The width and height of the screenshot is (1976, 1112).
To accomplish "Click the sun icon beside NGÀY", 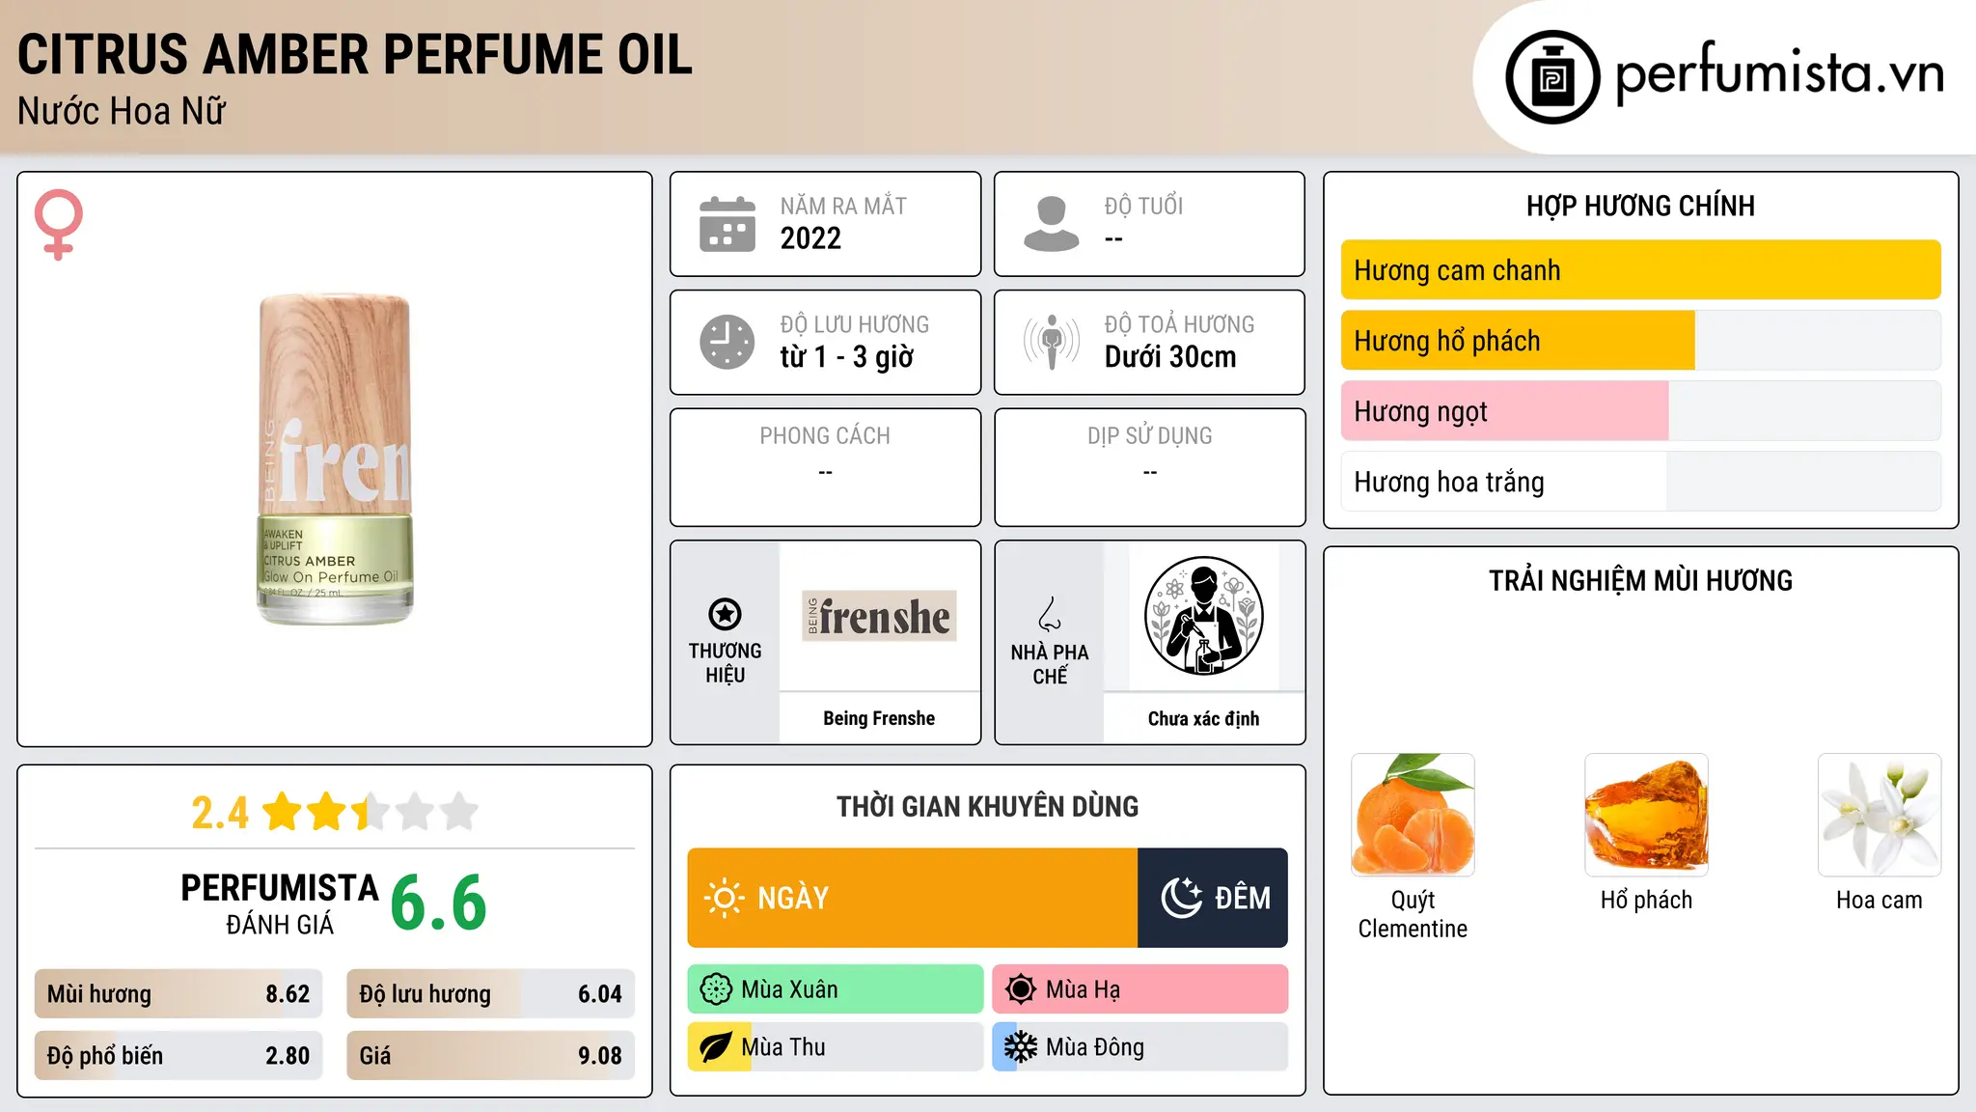I will click(x=725, y=898).
